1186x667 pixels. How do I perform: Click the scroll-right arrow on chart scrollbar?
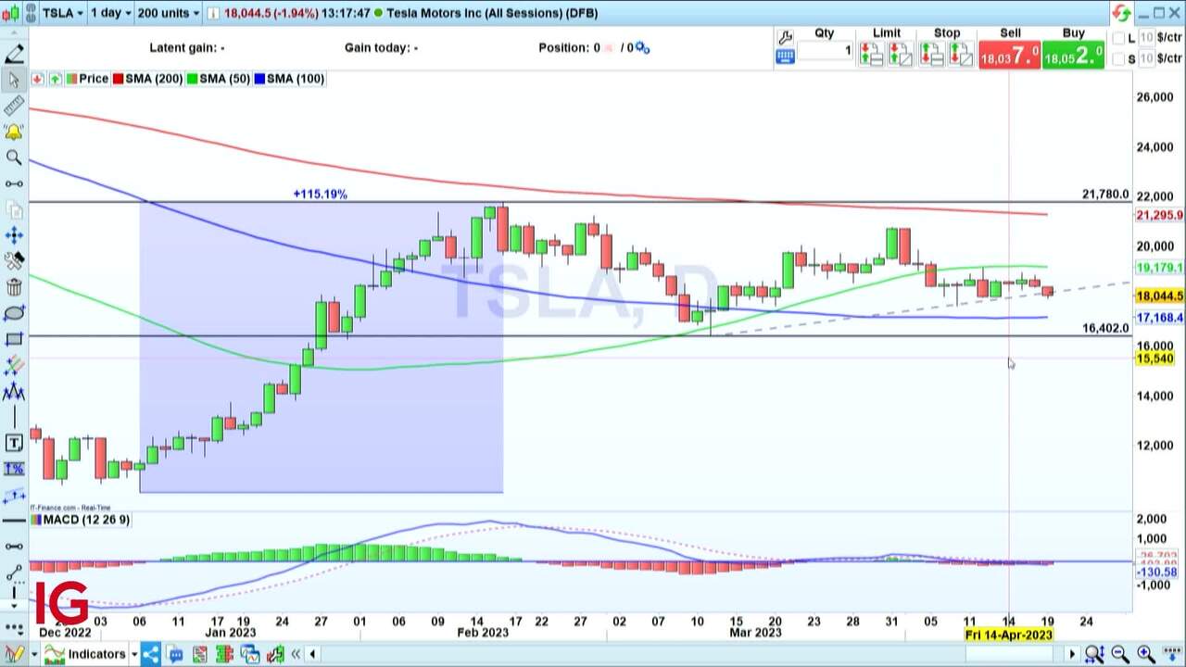tap(1072, 654)
